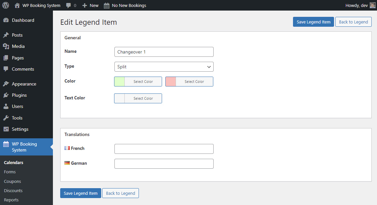Open Settings menu item
Viewport: 377px width, 205px height.
[20, 129]
